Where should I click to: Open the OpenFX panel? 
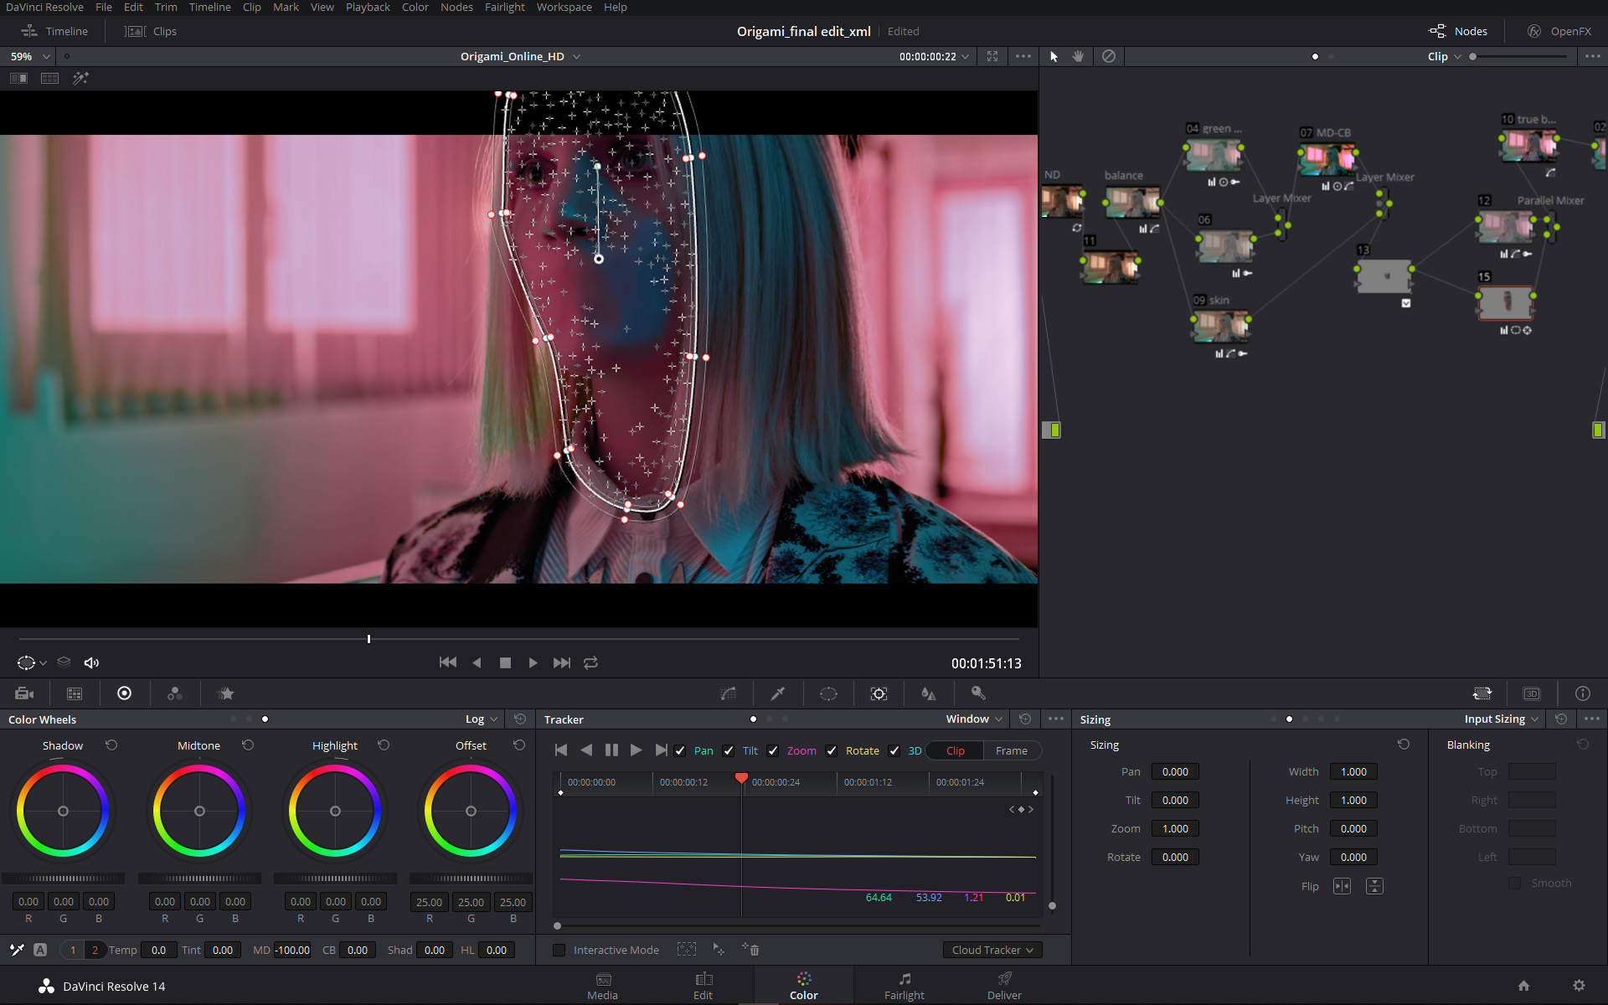(1559, 31)
